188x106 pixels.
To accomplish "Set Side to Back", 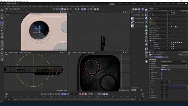I will click(x=169, y=69).
